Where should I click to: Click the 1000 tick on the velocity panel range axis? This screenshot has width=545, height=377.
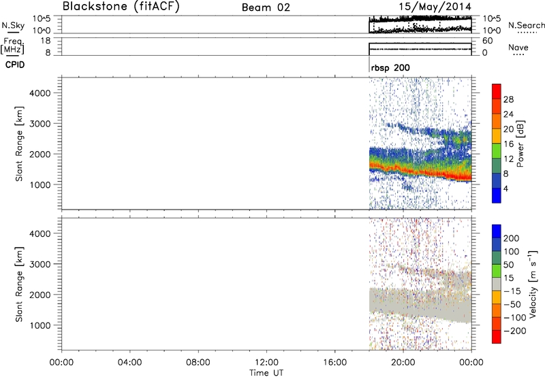tap(40, 325)
